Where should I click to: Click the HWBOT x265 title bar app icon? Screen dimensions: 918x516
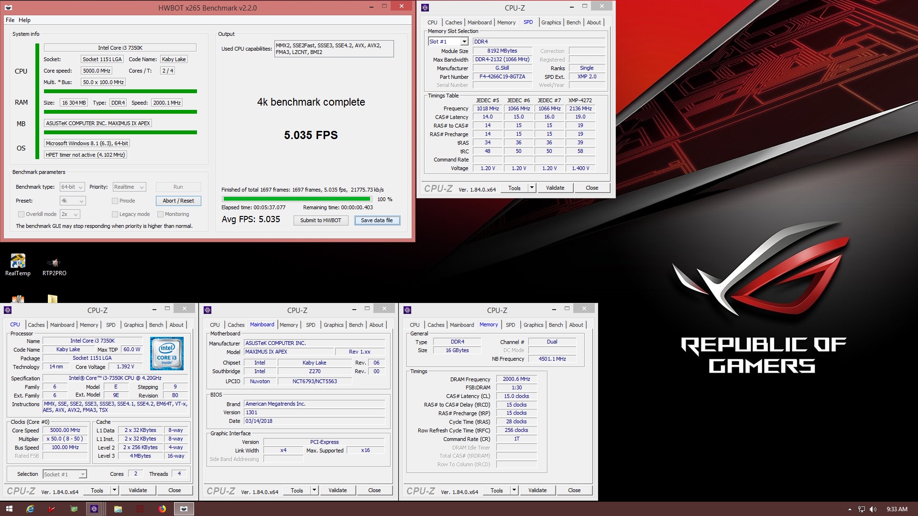pos(8,8)
